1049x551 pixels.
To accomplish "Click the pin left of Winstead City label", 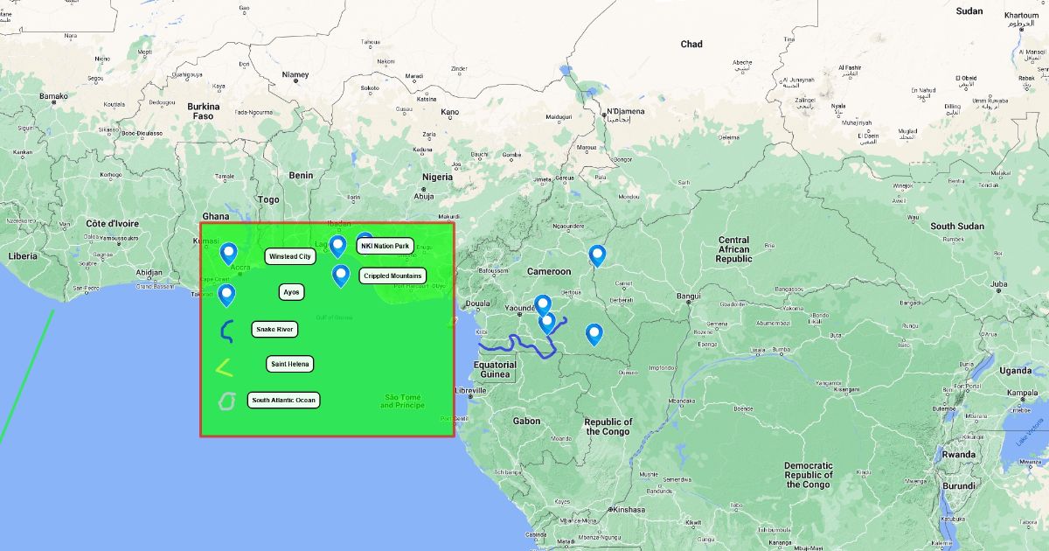I will click(228, 253).
